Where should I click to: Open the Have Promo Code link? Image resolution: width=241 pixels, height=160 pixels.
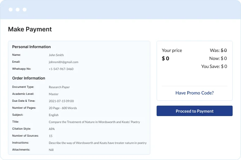194,93
